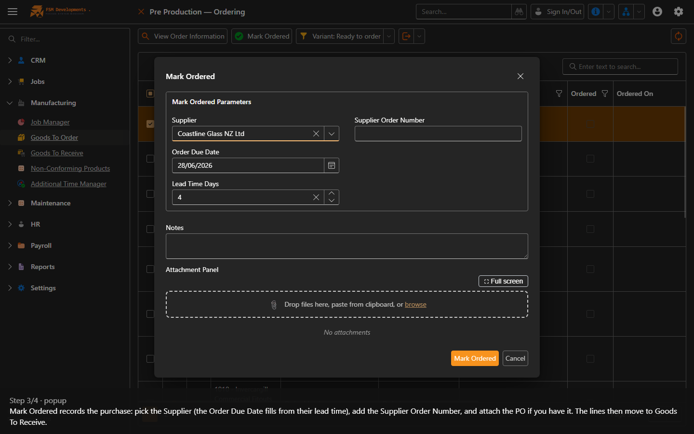Decrease Lead Time Days with down arrow
The image size is (694, 434).
[332, 201]
